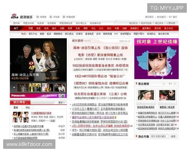Screen dimensions: 190x152
Task: Focus the 热点专题 keyword search field
Action: [160, 136]
